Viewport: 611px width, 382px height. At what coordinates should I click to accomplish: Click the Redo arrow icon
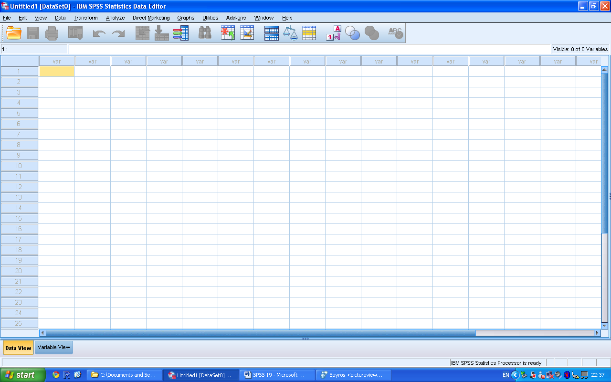118,33
